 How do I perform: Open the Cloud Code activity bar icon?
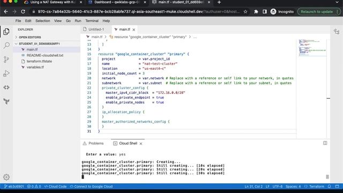pyautogui.click(x=6, y=87)
